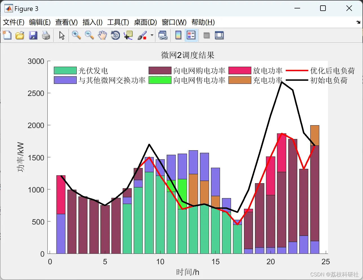Open the 编辑(E) menu
Viewport: 363px width, 280px height.
click(40, 22)
